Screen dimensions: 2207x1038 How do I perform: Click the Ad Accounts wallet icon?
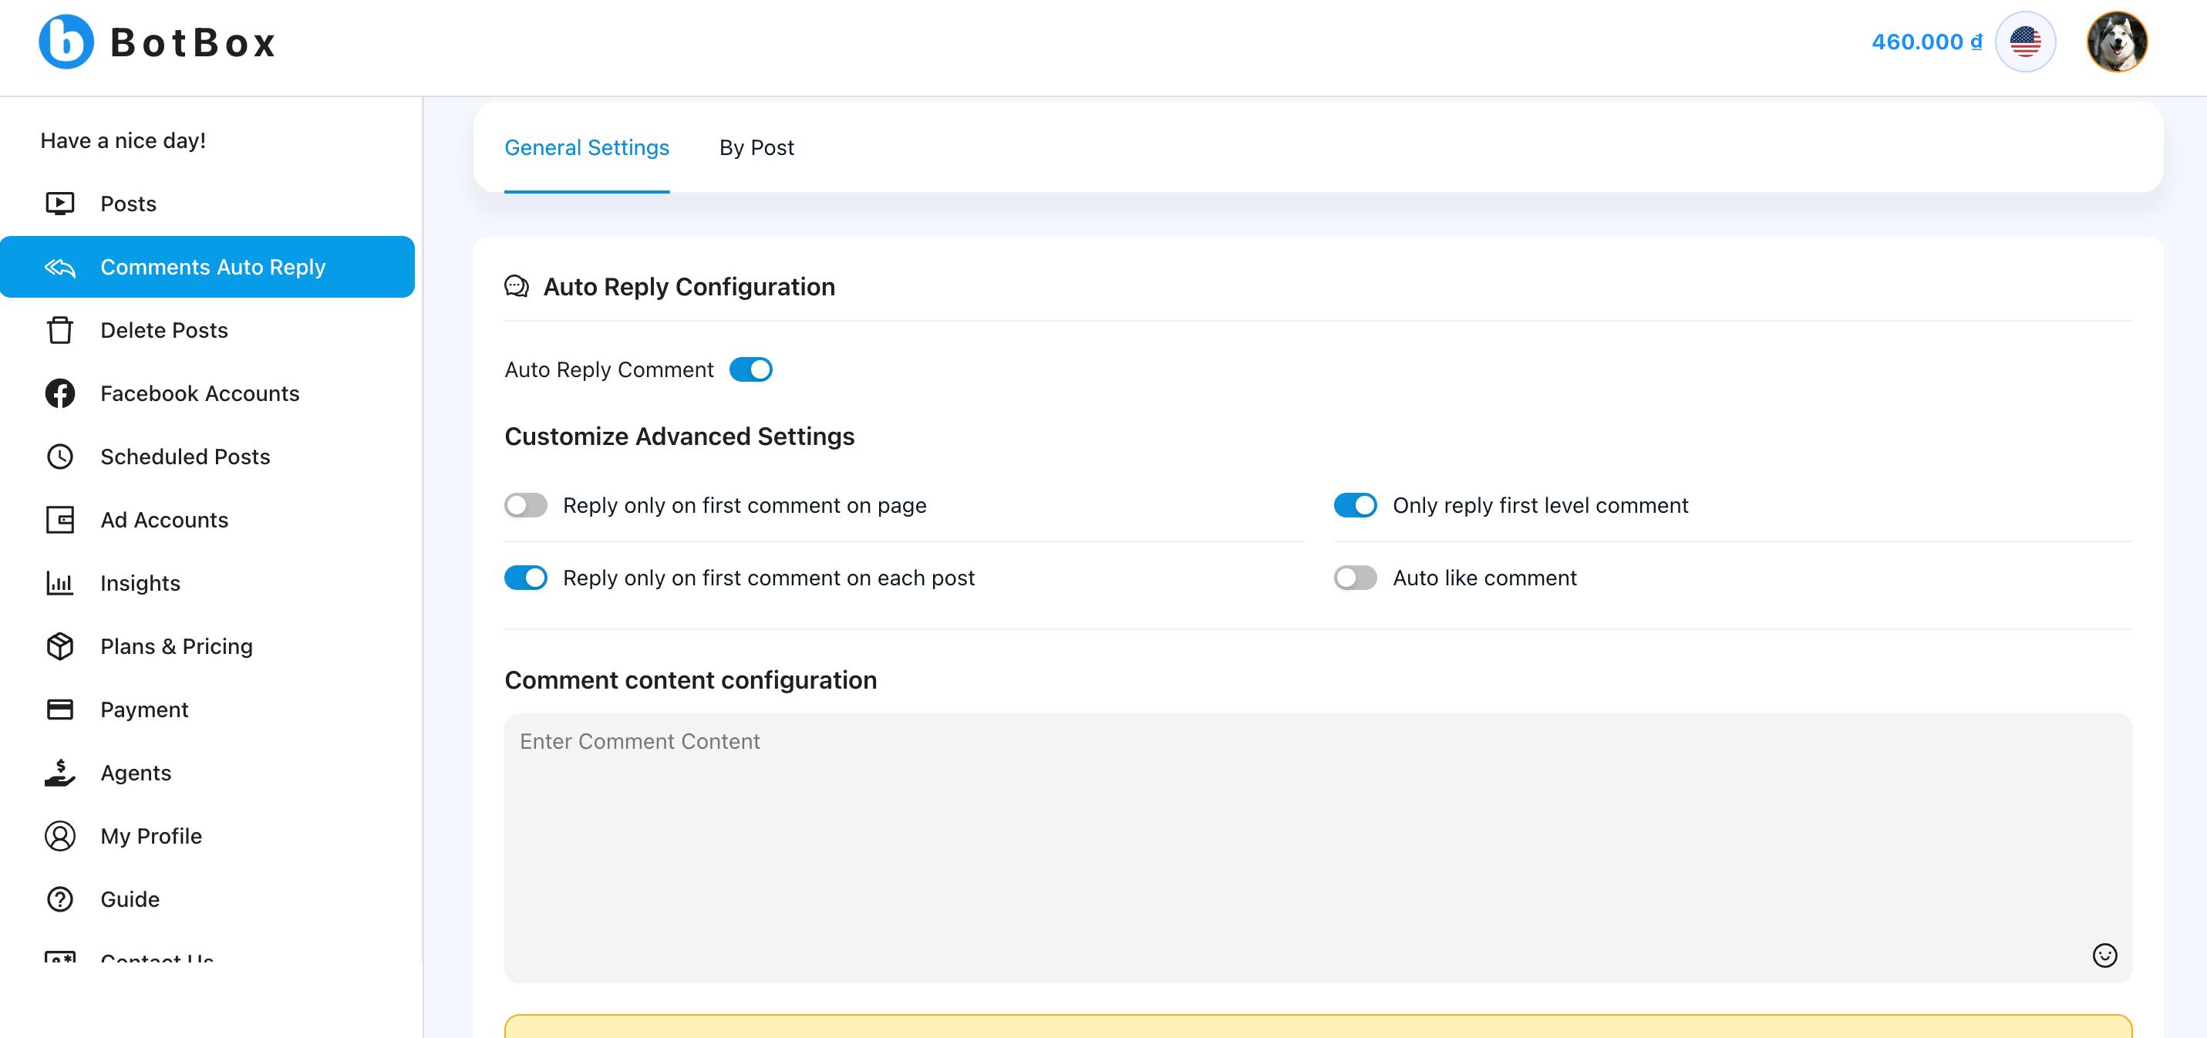pos(60,521)
